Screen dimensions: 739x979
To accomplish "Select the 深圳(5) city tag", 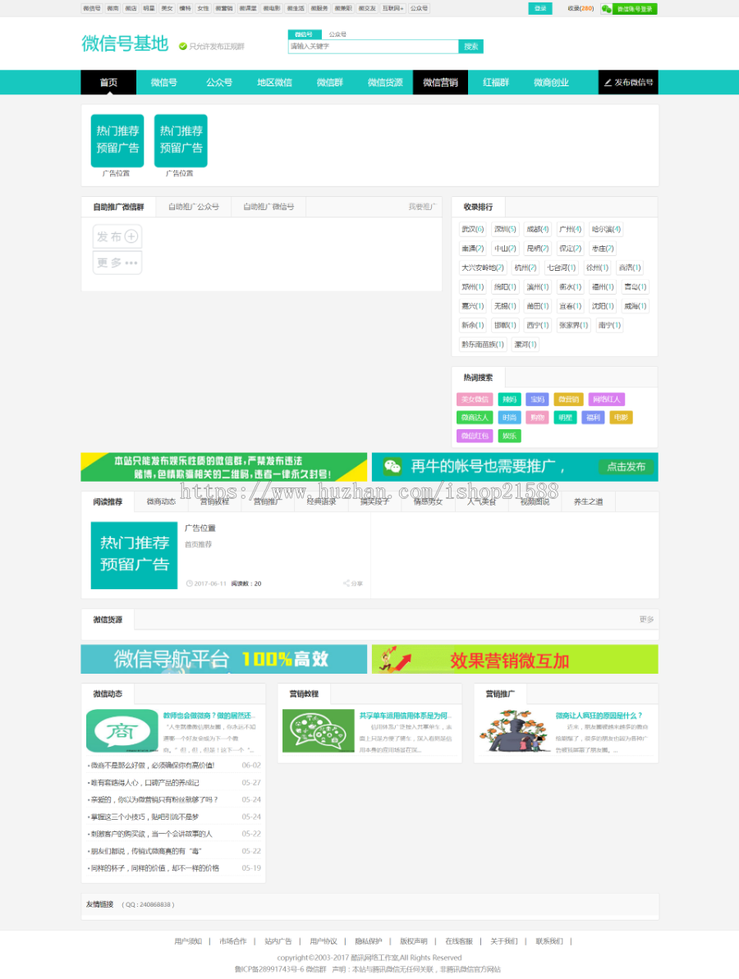I will [x=505, y=229].
